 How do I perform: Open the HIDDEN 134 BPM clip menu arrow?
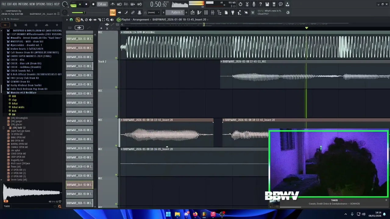[x=122, y=32]
